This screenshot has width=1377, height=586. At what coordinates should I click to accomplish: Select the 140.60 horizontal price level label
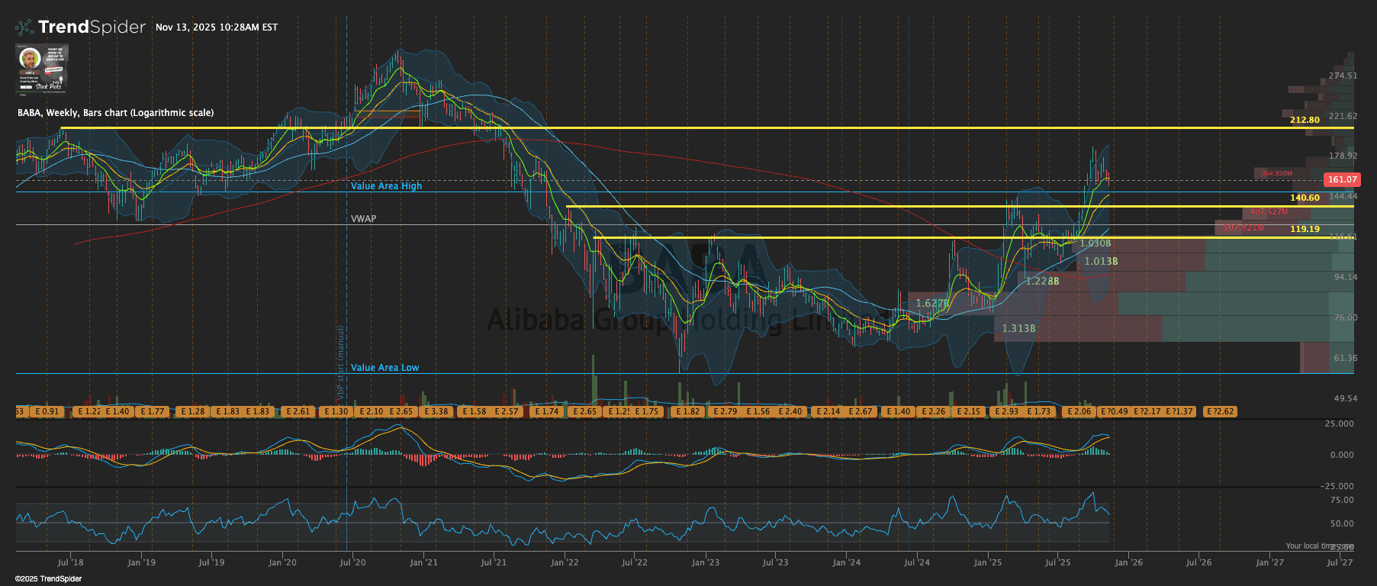1305,198
